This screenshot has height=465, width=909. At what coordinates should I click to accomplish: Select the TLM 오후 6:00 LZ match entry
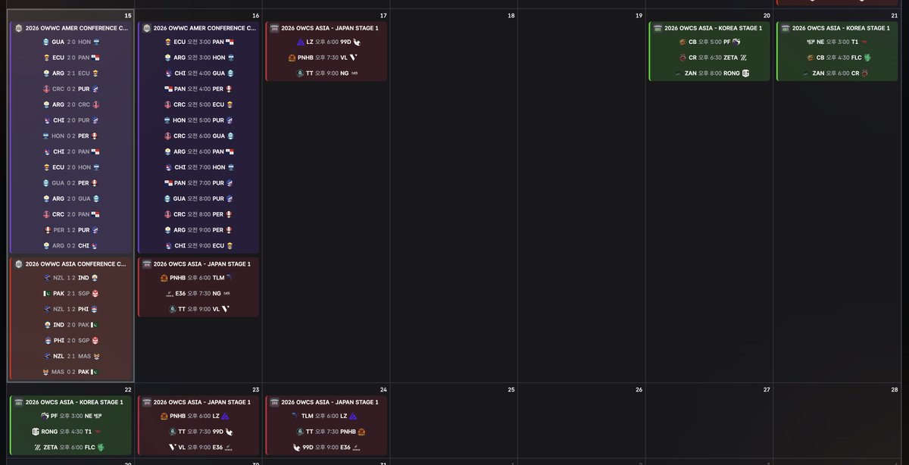(326, 416)
